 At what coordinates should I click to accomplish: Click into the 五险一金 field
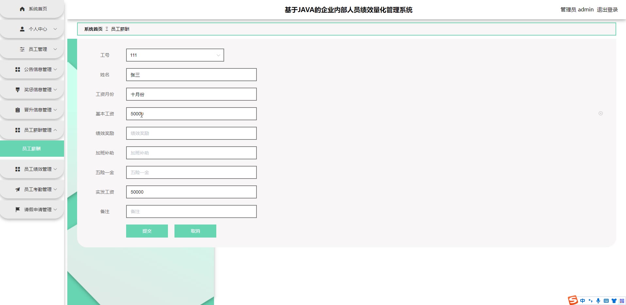click(x=191, y=172)
